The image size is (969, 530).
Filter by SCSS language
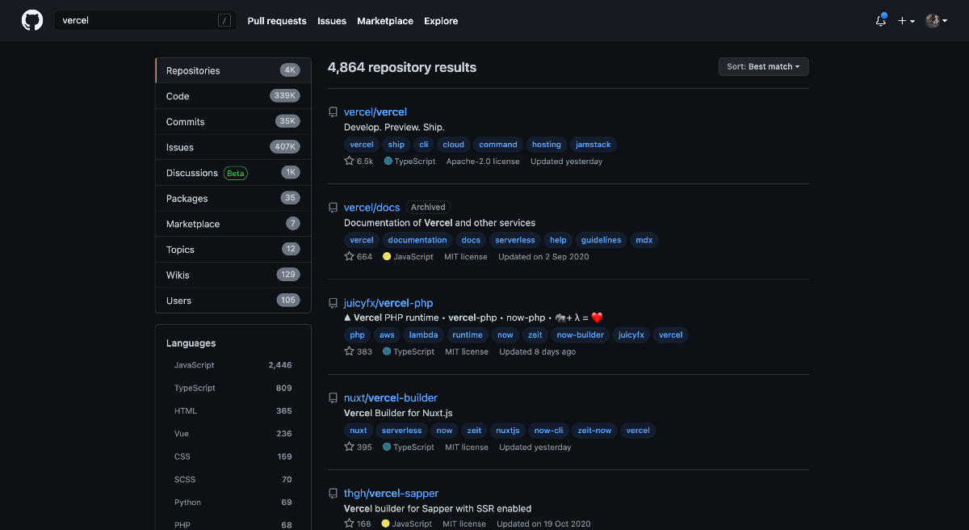233,479
